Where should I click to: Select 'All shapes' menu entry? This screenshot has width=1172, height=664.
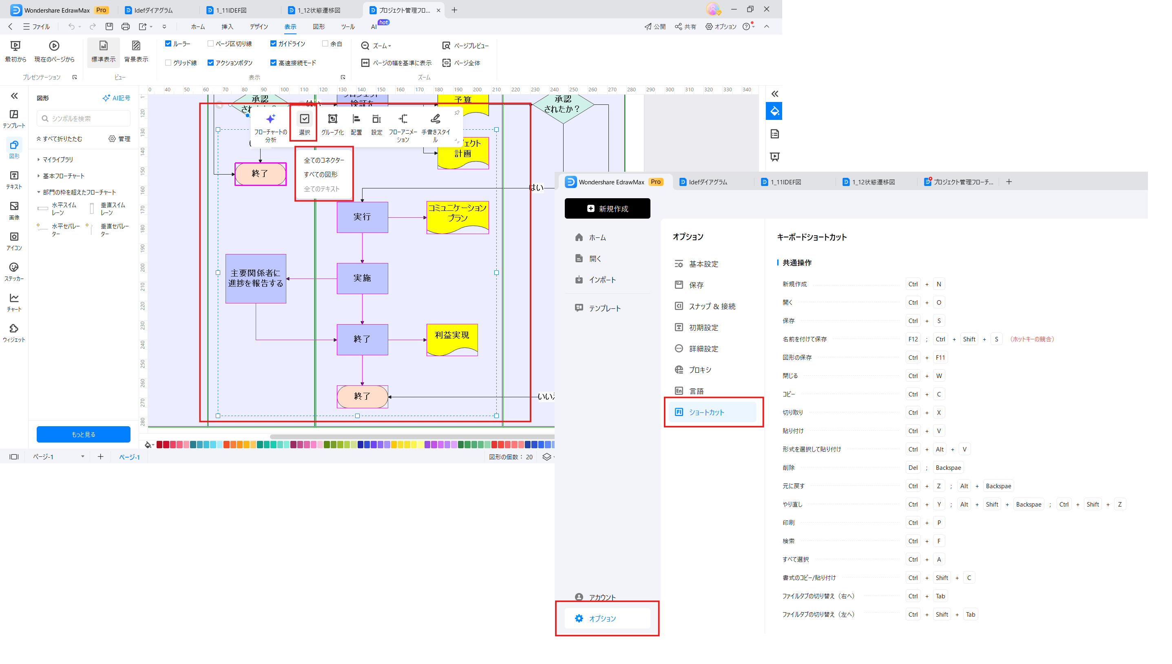click(321, 175)
